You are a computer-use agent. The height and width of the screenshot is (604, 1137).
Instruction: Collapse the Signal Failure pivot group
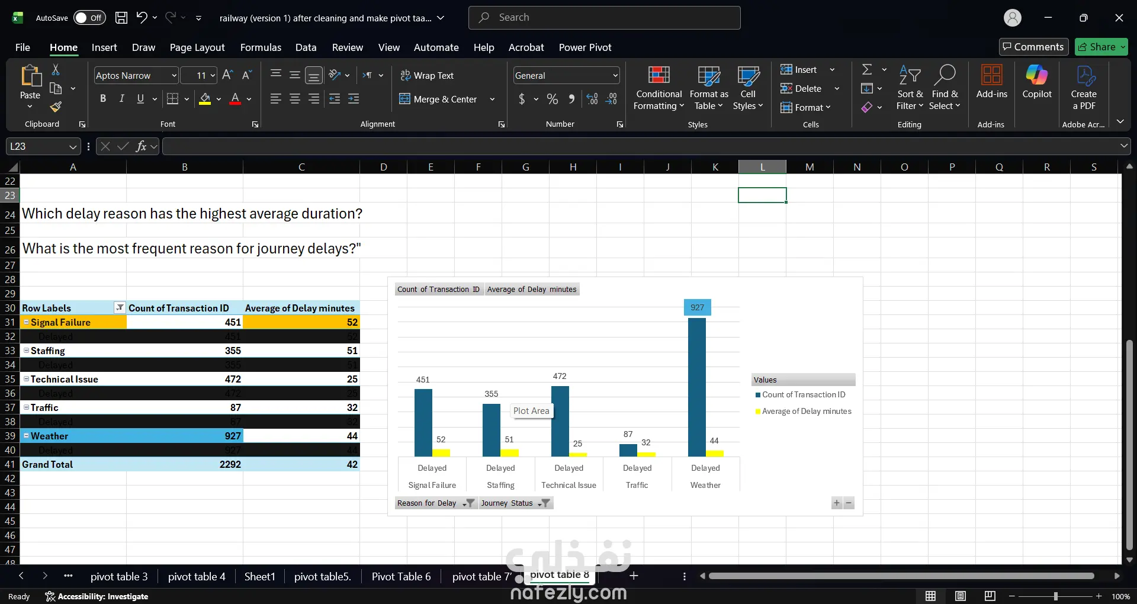click(x=26, y=322)
